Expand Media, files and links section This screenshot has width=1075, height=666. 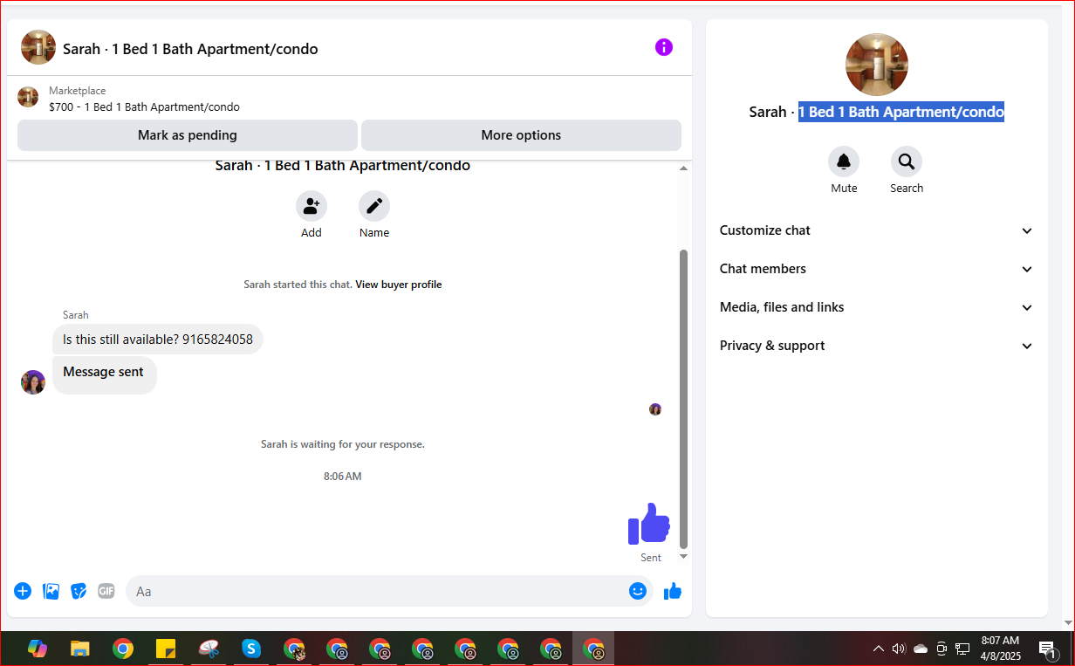(x=876, y=307)
